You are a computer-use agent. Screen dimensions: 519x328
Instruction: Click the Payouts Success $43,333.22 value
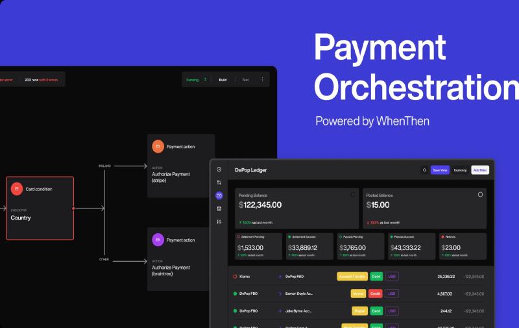click(405, 248)
